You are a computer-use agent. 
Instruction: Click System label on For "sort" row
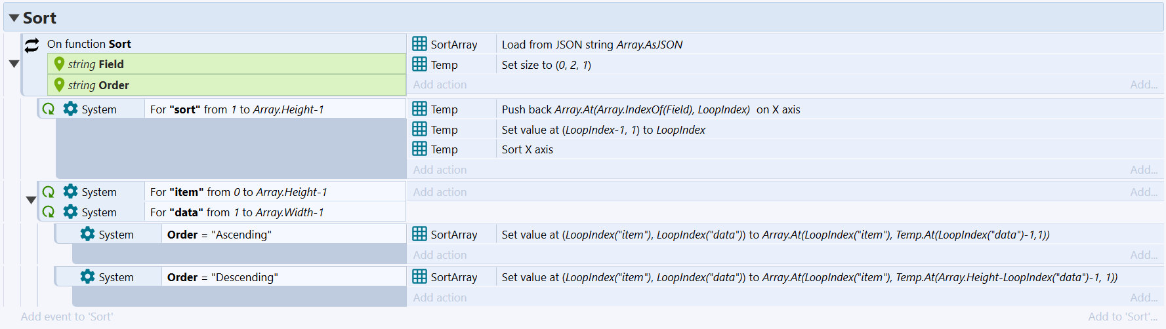click(99, 109)
